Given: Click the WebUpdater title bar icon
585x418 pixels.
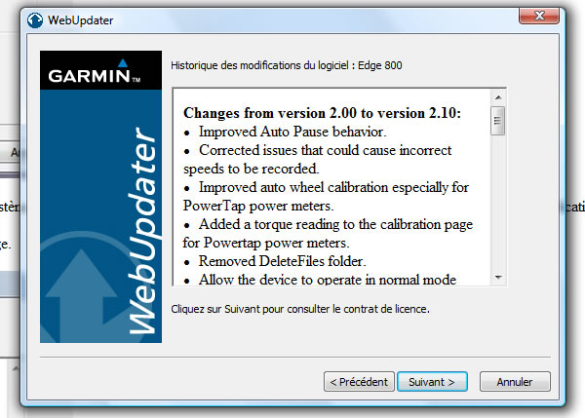Looking at the screenshot, I should coord(35,20).
